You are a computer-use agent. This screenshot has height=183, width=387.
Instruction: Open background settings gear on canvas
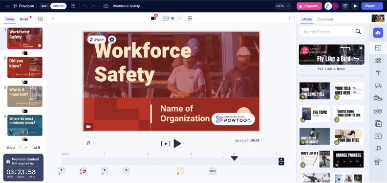point(112,40)
